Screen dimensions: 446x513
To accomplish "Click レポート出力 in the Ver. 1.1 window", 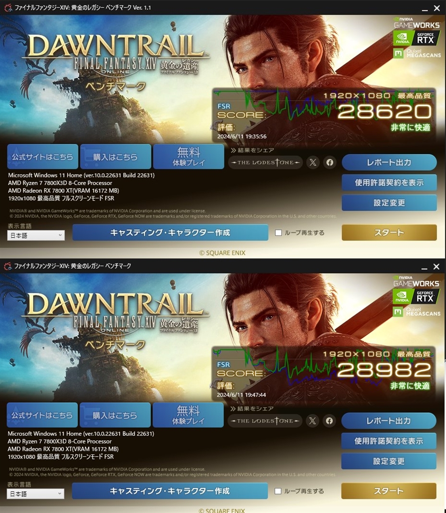I will tap(389, 162).
